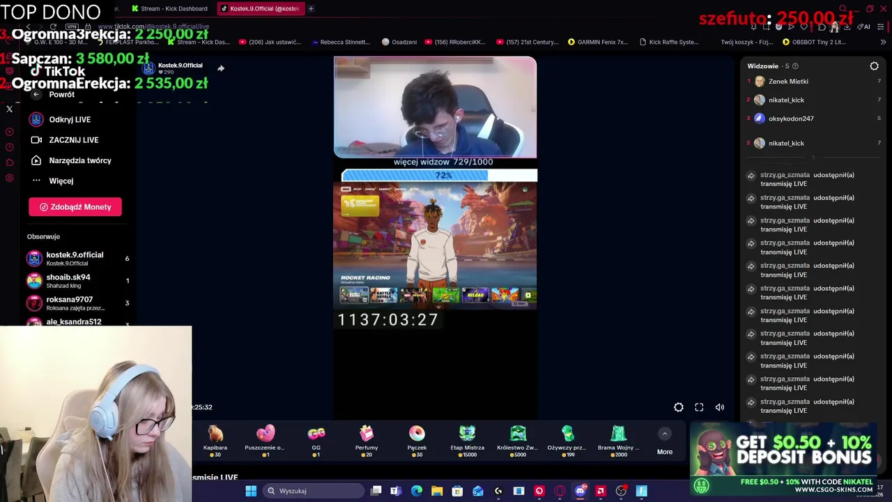Image resolution: width=892 pixels, height=502 pixels.
Task: Toggle fullscreen on the live player
Action: (699, 407)
